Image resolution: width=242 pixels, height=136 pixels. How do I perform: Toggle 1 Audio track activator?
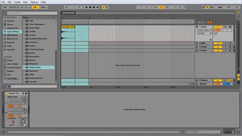click(x=218, y=27)
